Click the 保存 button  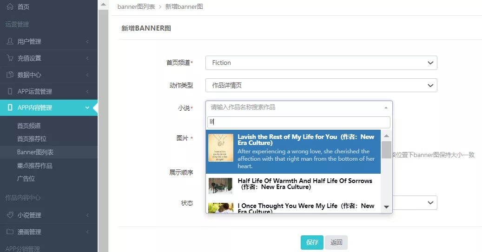[x=312, y=243]
